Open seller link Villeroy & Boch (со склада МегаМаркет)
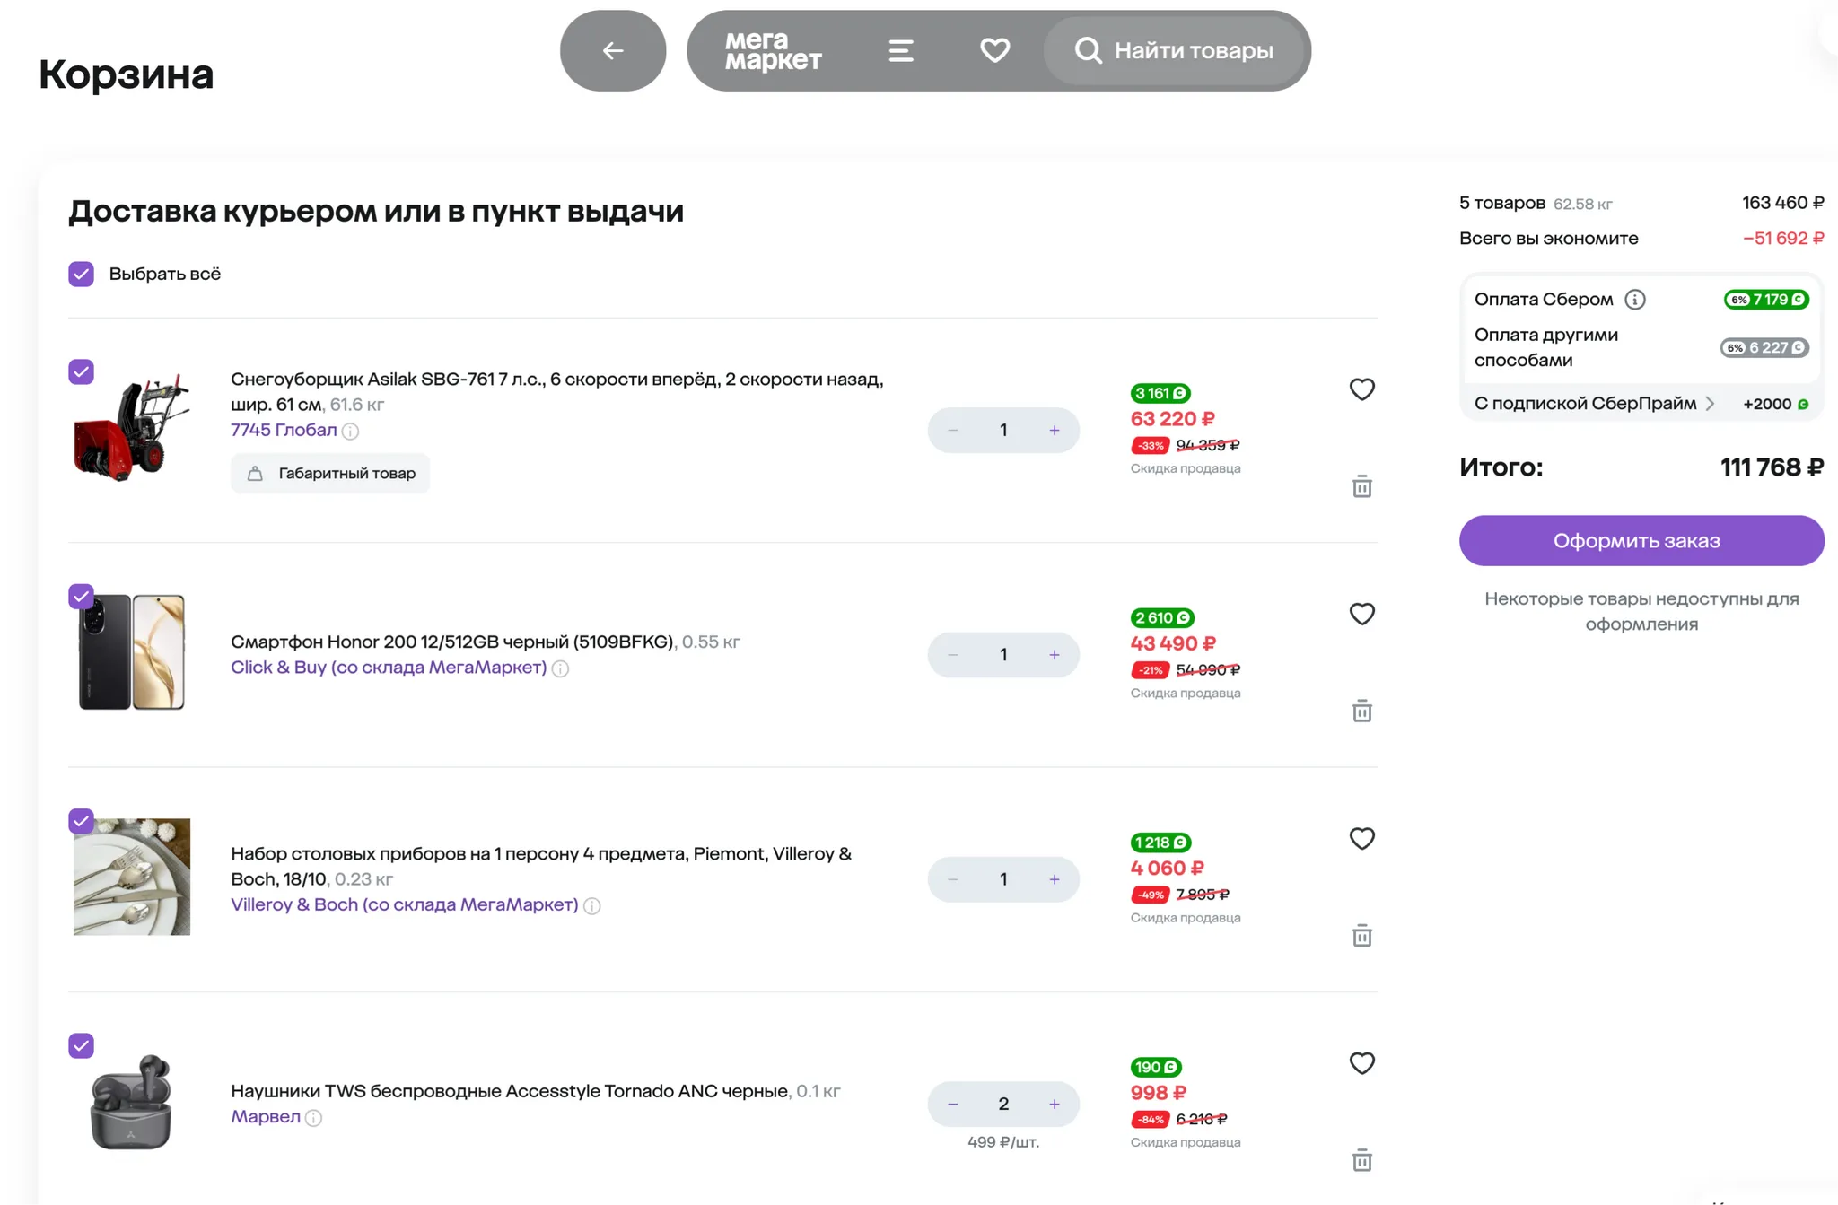Viewport: 1838px width, 1205px height. (405, 904)
